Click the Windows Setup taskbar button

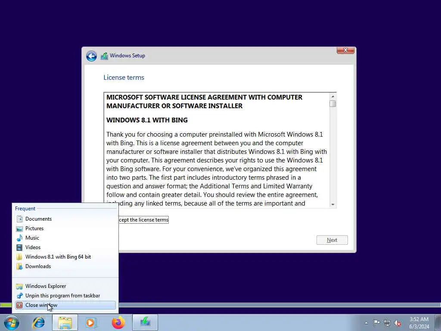[145, 322]
